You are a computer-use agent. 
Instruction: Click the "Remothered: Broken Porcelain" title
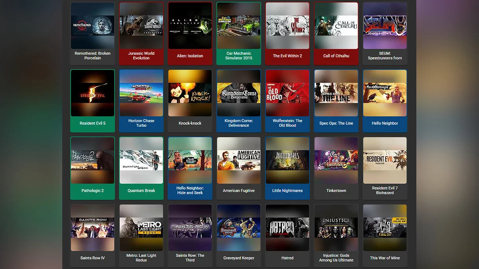tap(93, 56)
